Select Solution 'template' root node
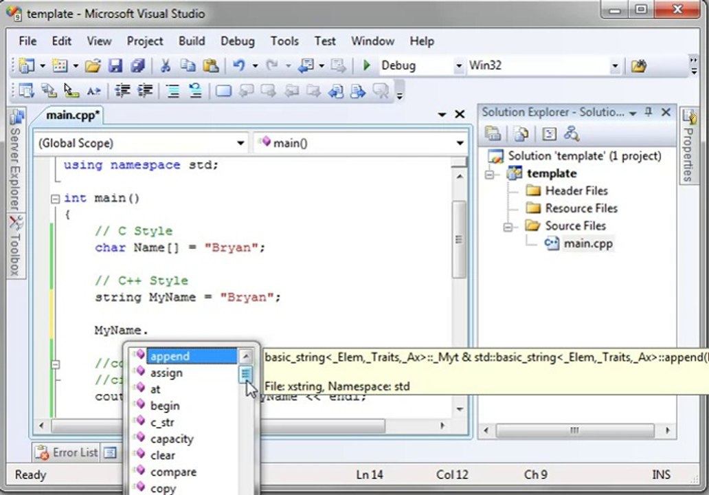 584,156
